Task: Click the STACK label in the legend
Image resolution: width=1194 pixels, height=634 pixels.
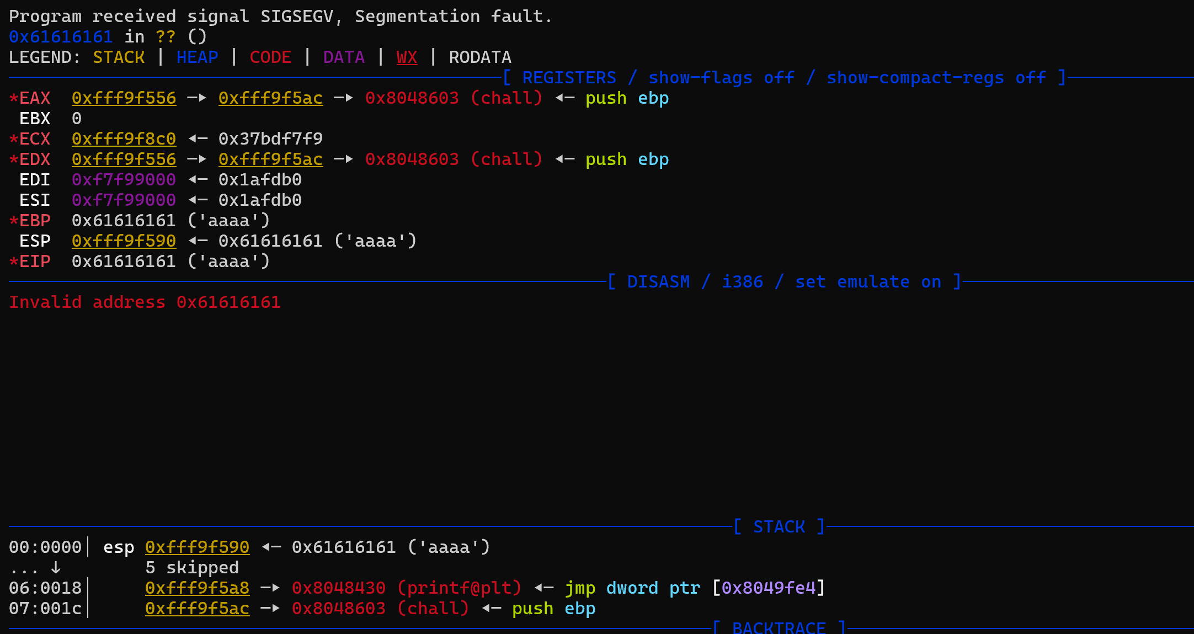Action: click(119, 57)
